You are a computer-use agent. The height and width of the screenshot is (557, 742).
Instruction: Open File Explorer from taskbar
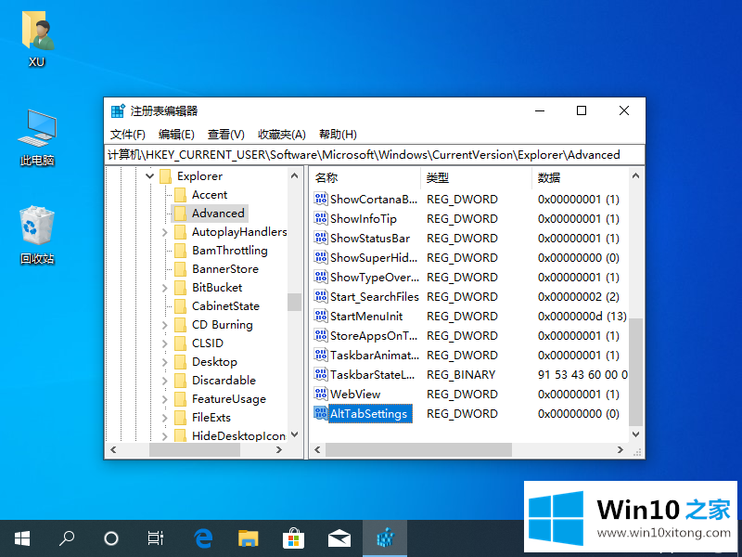[249, 538]
